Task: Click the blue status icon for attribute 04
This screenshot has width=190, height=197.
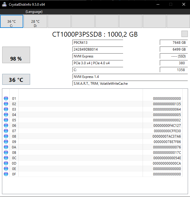Action: (6, 115)
